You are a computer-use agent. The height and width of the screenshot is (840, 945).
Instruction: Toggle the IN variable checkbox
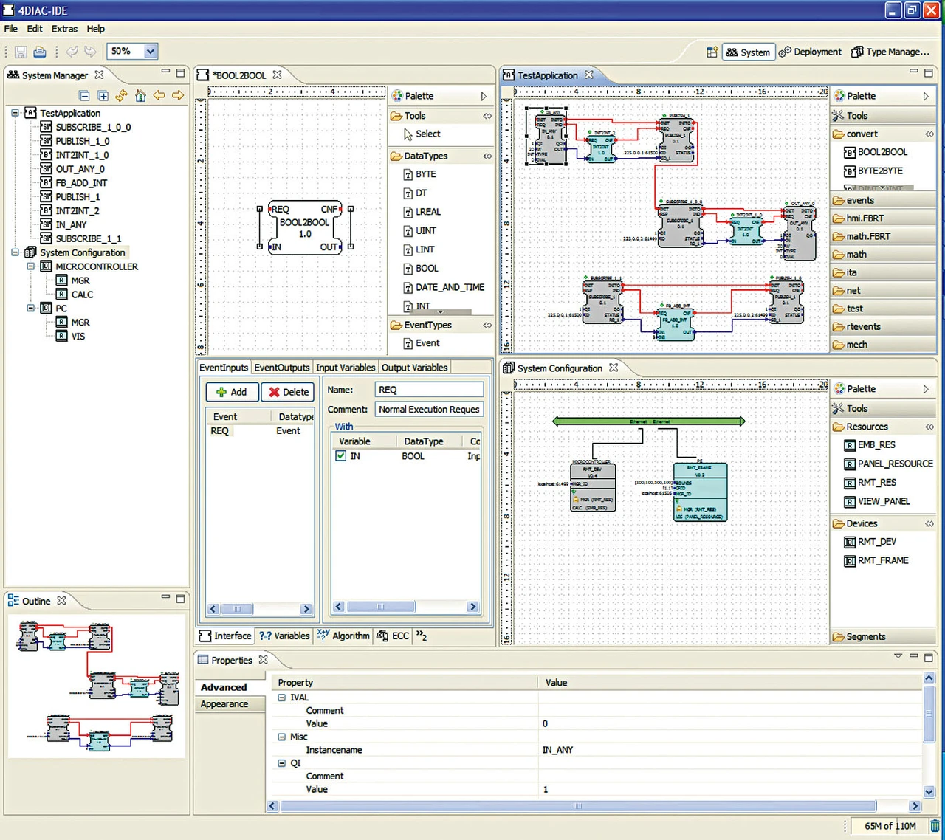tap(341, 456)
